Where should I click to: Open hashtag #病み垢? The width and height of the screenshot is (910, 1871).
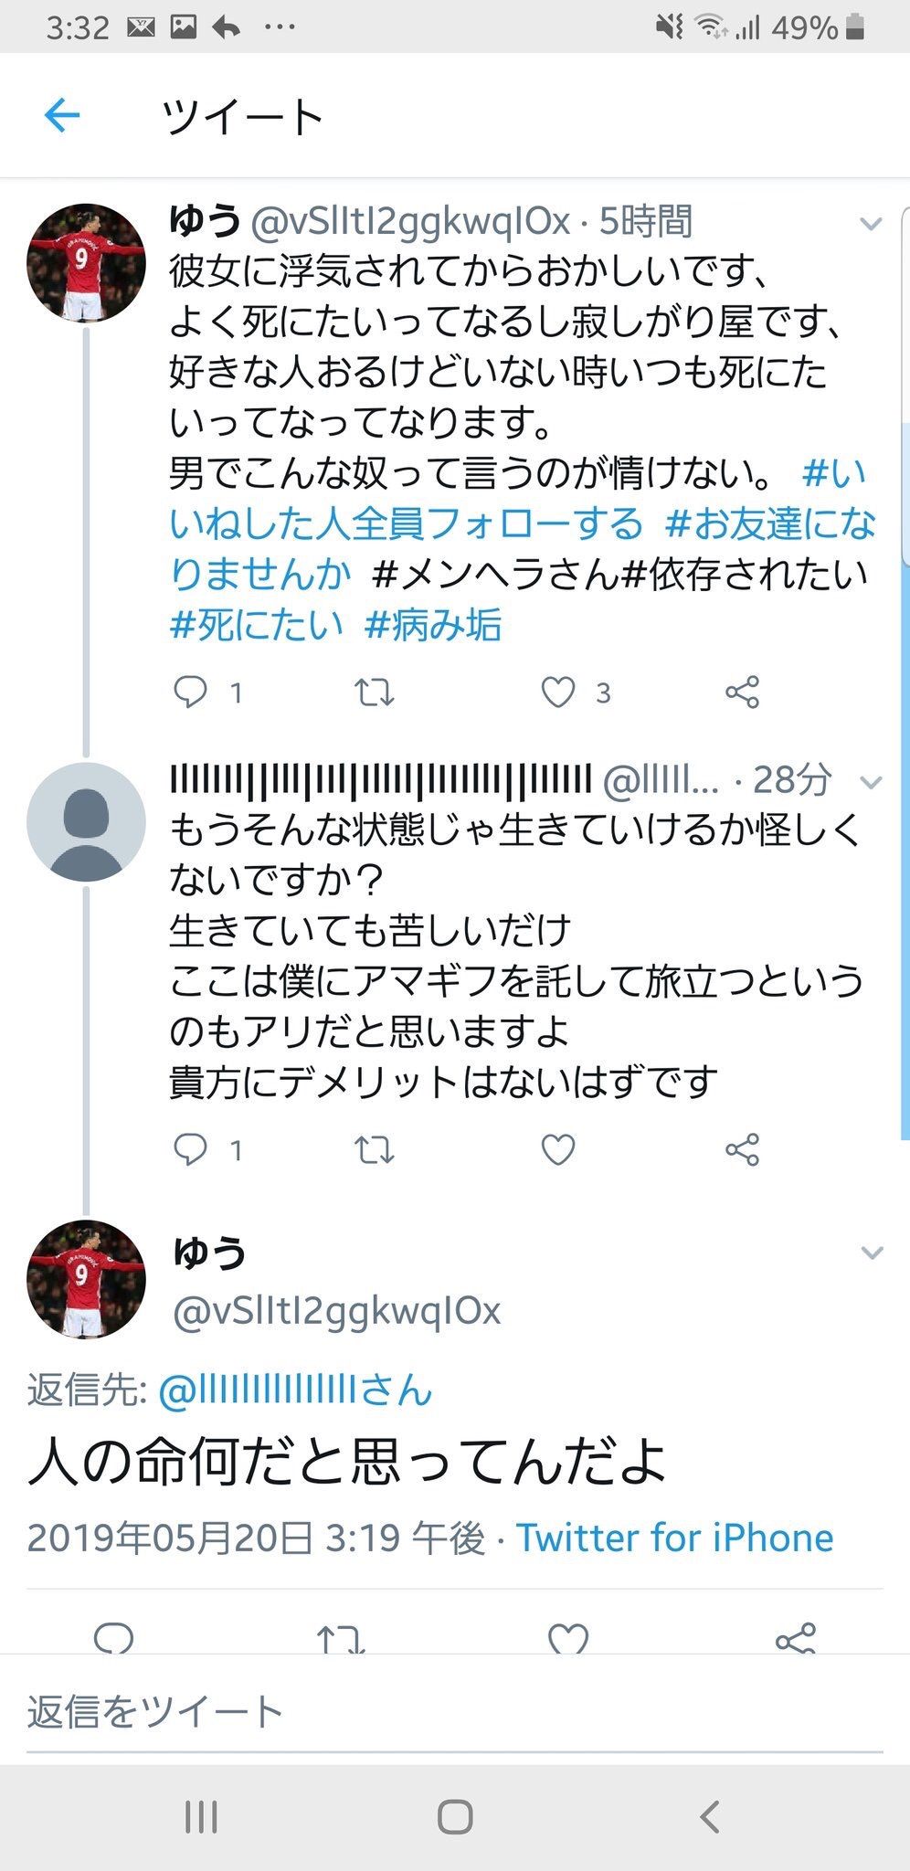432,625
